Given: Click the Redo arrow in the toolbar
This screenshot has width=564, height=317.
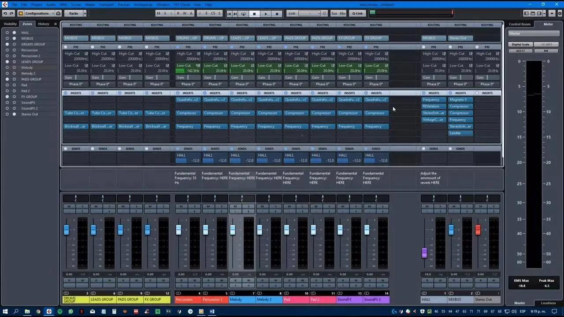Looking at the screenshot, I should pyautogui.click(x=11, y=14).
